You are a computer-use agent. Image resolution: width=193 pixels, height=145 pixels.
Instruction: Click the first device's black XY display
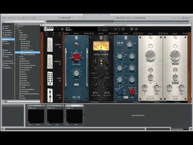(x=36, y=116)
